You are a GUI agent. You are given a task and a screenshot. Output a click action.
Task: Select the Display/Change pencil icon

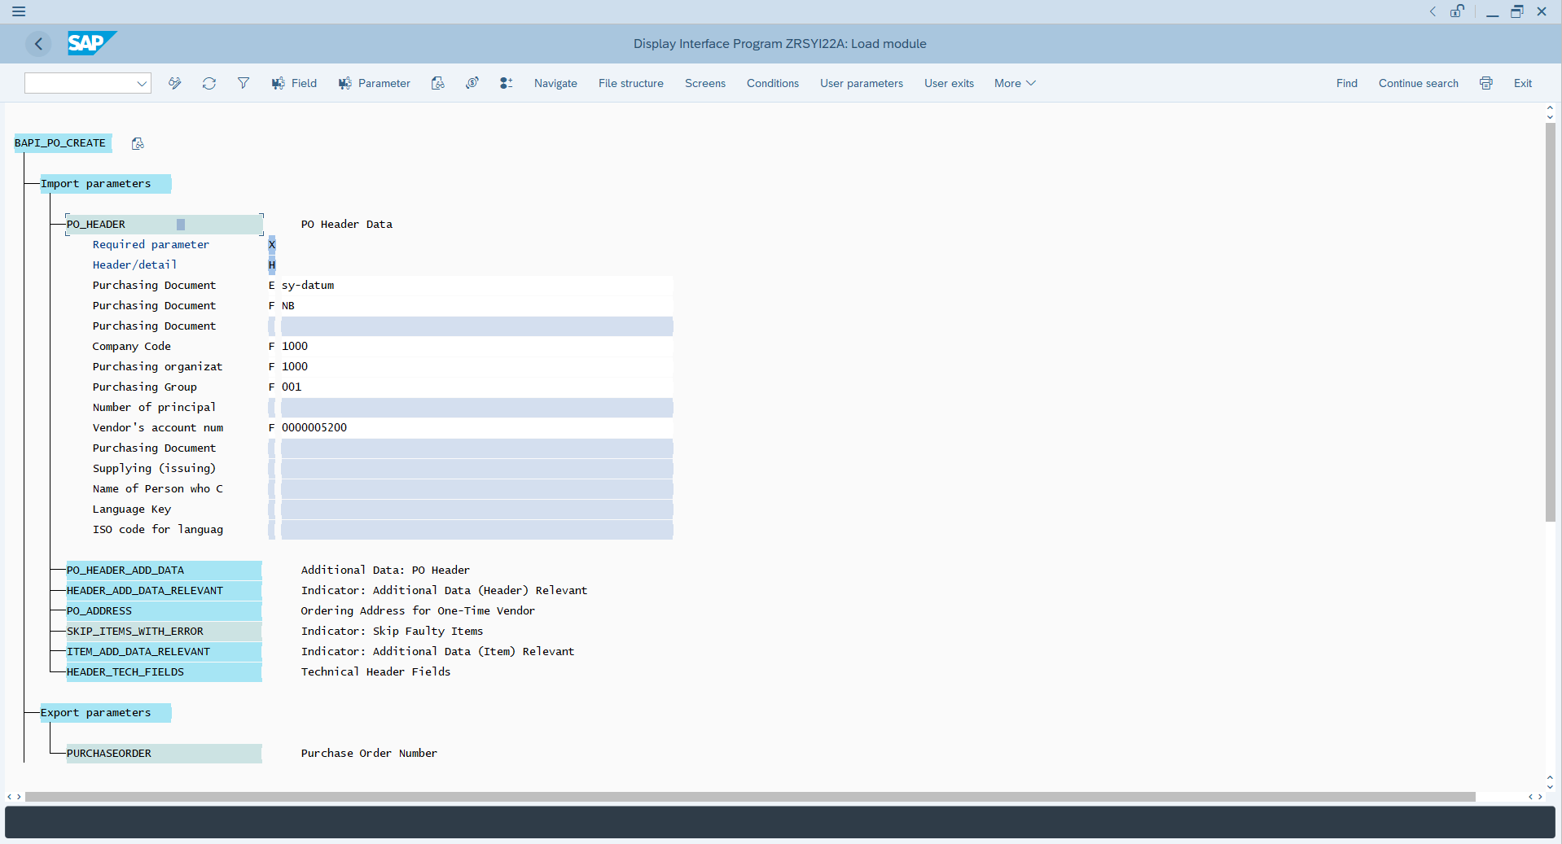tap(174, 83)
